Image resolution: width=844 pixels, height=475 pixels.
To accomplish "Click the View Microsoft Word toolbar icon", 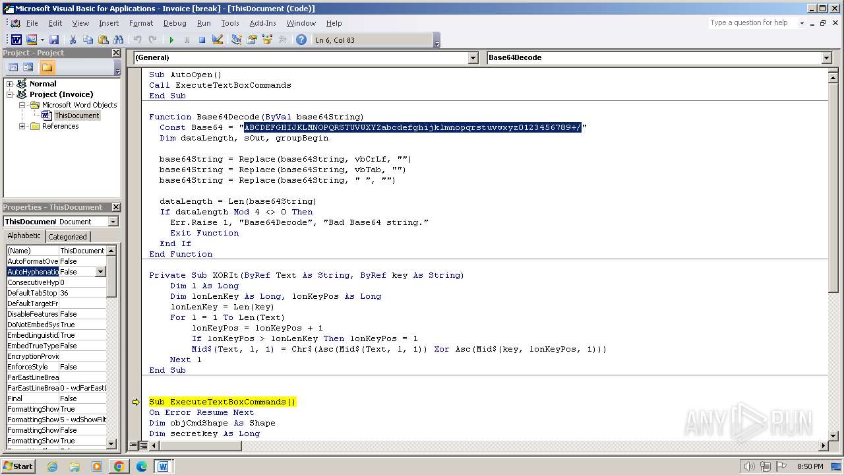I will 16,40.
